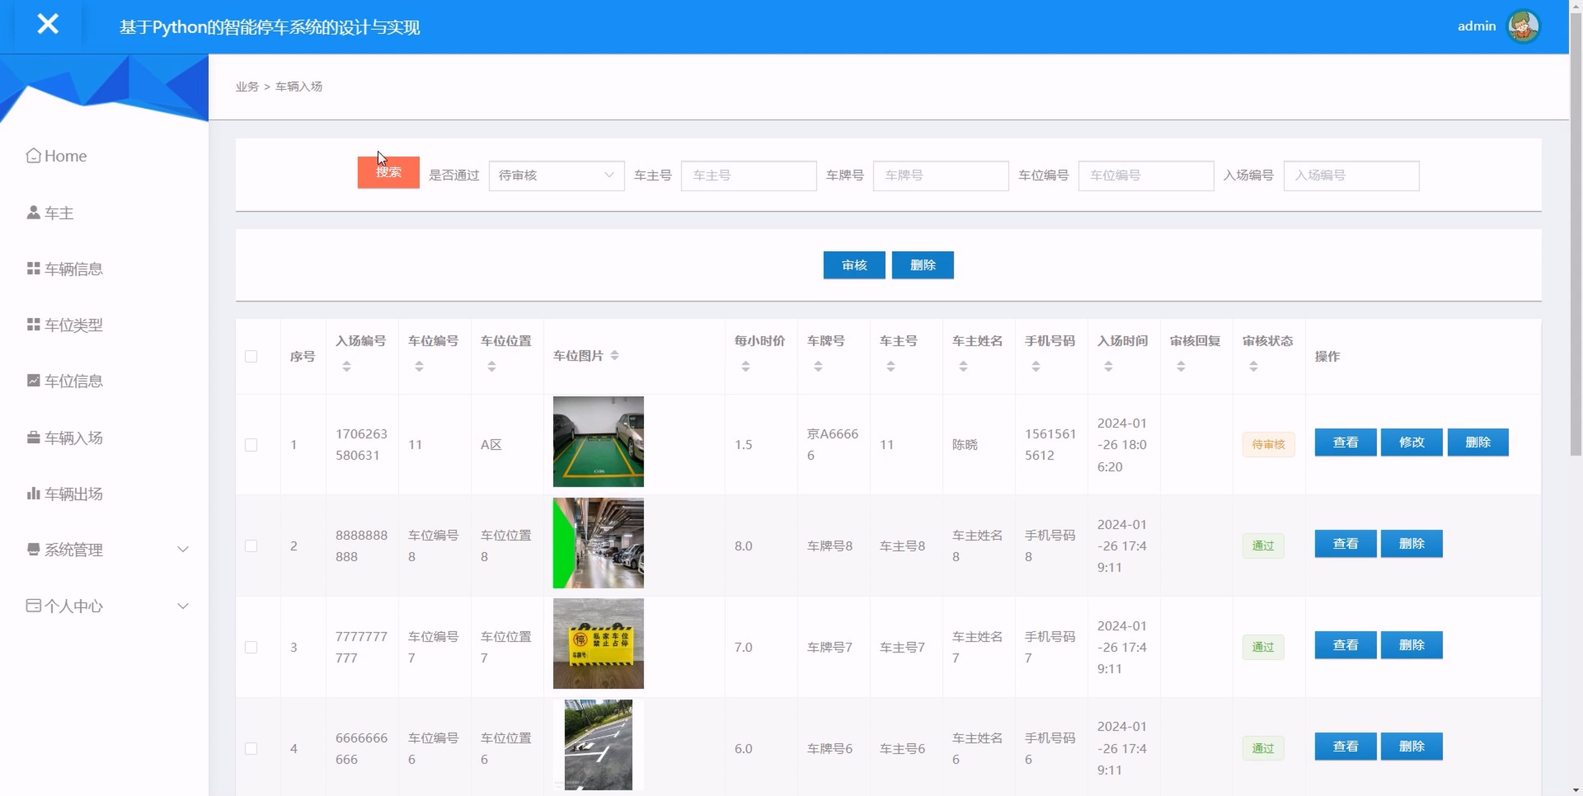The width and height of the screenshot is (1583, 796).
Task: Close the sidebar with the X icon
Action: (47, 25)
